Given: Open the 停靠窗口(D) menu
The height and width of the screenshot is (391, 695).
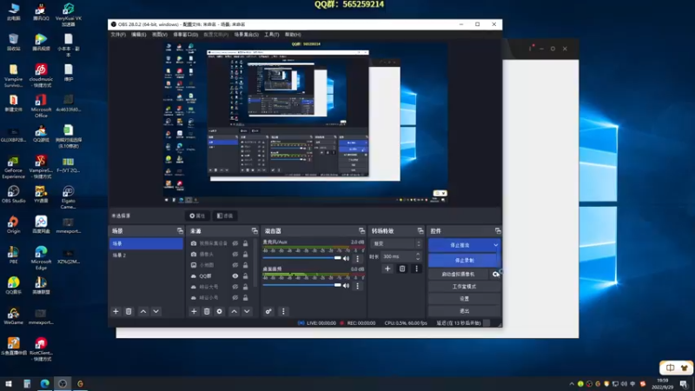Looking at the screenshot, I should coord(185,35).
